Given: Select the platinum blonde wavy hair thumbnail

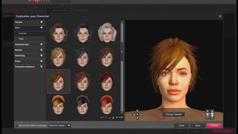Looking at the screenshot, I should [107, 33].
